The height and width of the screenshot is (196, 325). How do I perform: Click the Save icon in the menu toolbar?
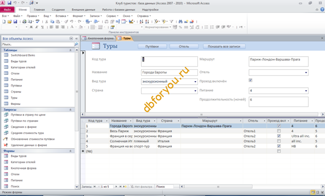click(15, 21)
